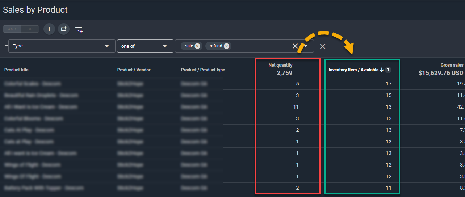
Task: Click the Product / Product type header
Action: coord(202,70)
